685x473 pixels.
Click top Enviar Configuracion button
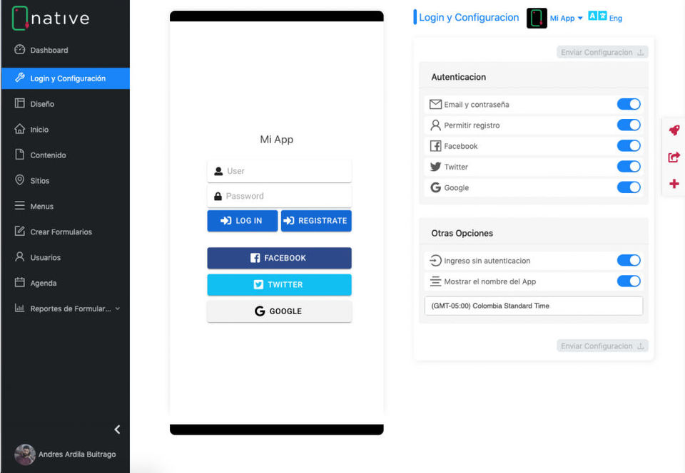pos(602,52)
